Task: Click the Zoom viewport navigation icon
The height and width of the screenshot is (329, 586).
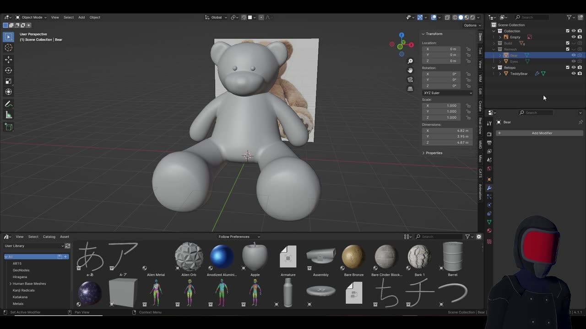Action: 410,61
